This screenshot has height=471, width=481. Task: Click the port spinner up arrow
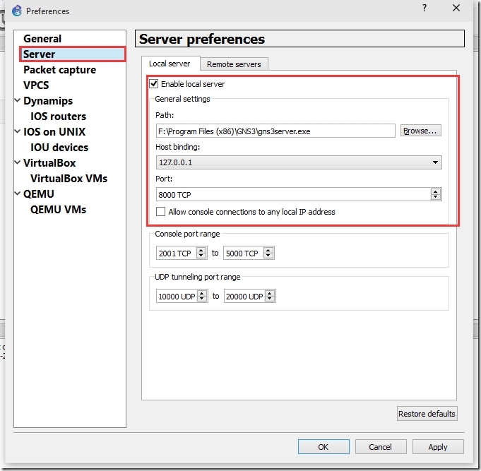(x=435, y=191)
